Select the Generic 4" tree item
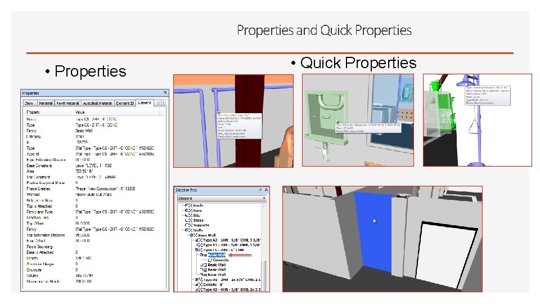540x304 pixels. coord(214,285)
